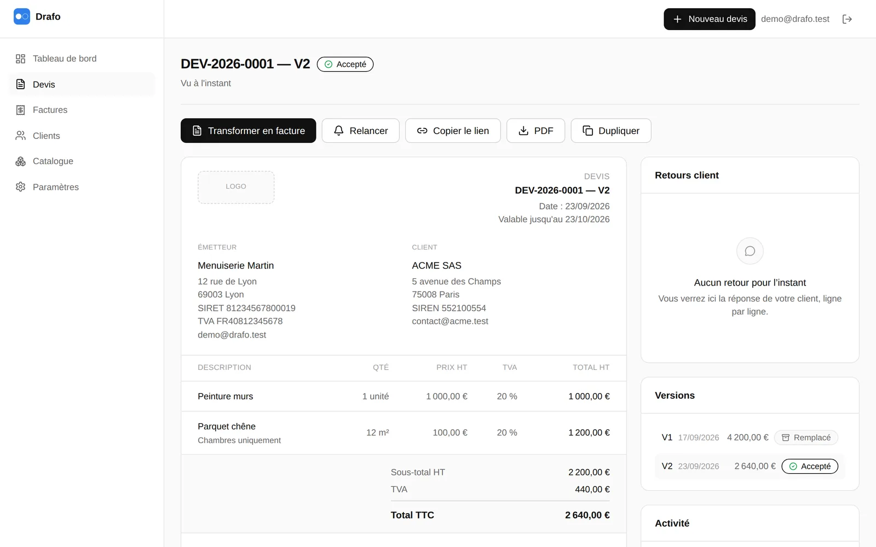Click the 'Chambres uniquement' note
Screen dimensions: 876x547
tap(239, 440)
